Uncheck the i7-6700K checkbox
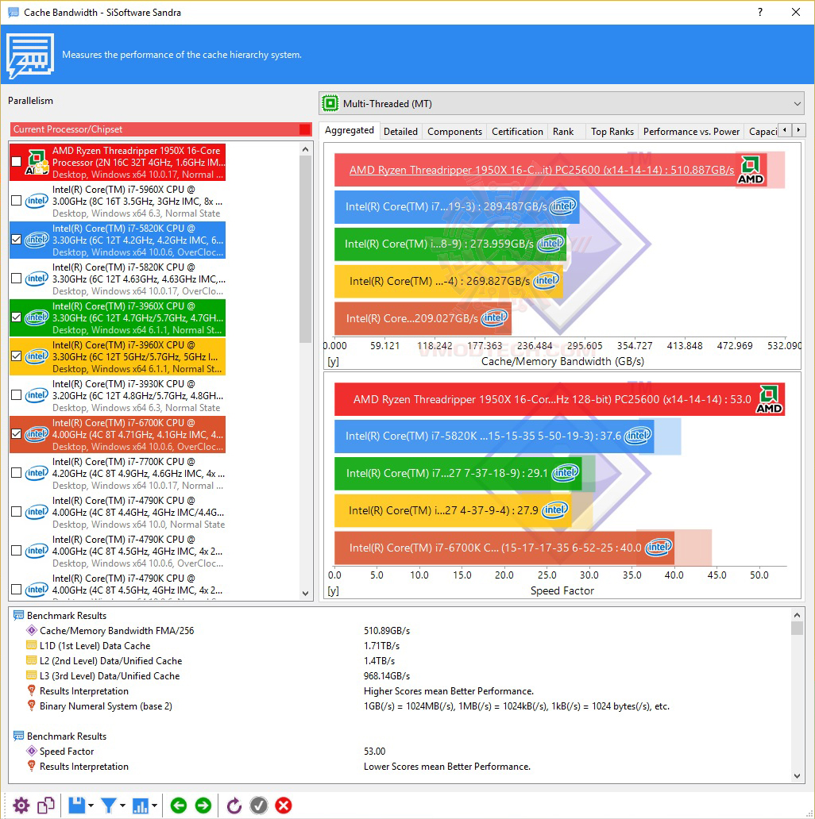This screenshot has width=815, height=819. point(16,434)
